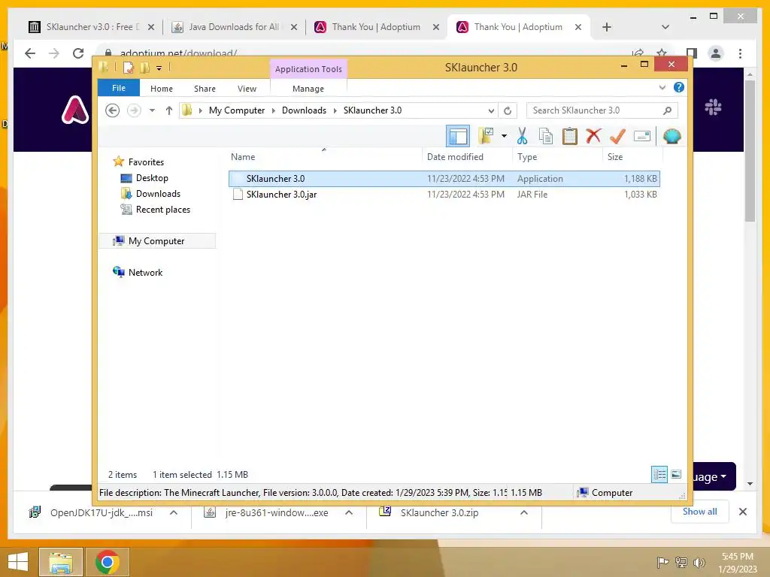The width and height of the screenshot is (770, 577).
Task: Go forward in Explorer
Action: point(134,110)
